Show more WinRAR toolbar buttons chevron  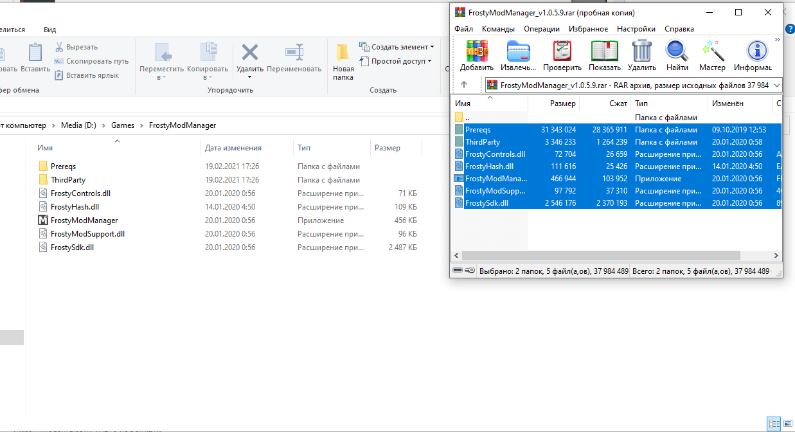tap(777, 40)
